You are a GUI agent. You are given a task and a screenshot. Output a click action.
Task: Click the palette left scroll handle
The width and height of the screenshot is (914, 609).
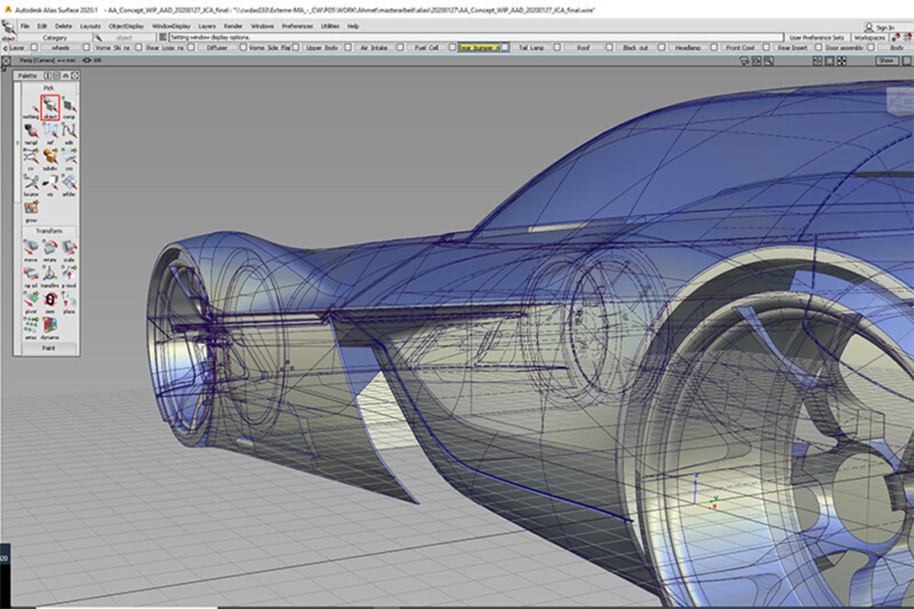(x=18, y=143)
